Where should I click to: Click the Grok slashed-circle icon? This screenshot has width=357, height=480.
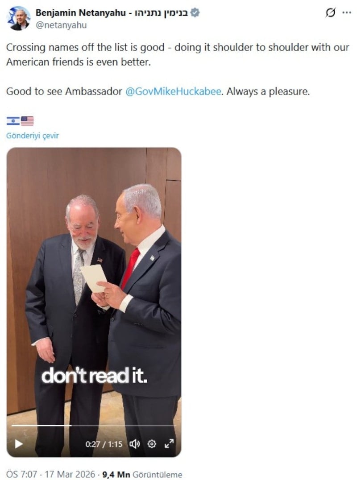point(330,12)
